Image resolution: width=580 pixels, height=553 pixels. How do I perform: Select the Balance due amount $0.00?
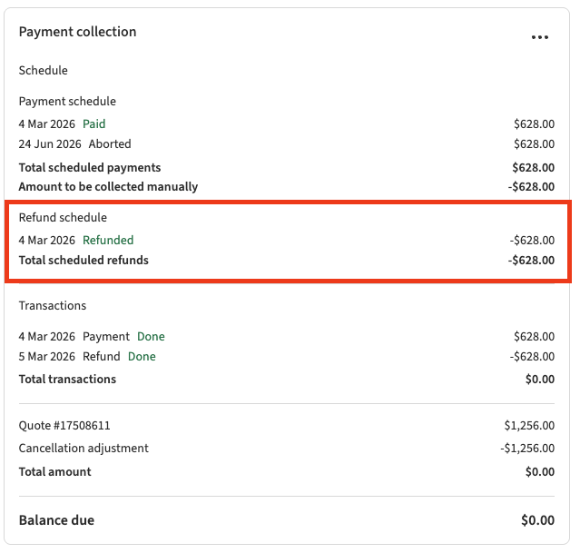(x=537, y=520)
